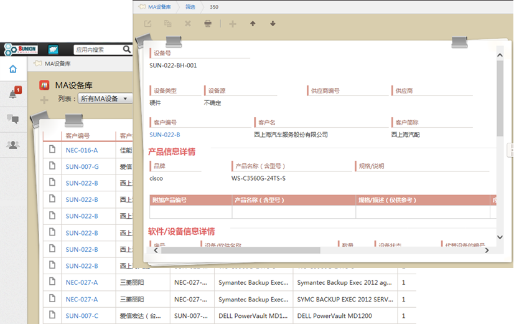Click SYMC BACKUP EXEC 2012 SERV... cell
The image size is (514, 334).
345,300
